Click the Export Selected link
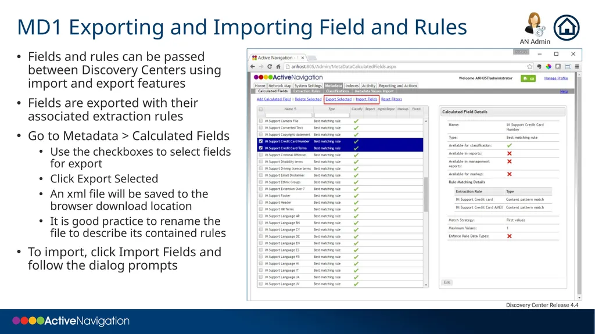The height and width of the screenshot is (334, 595). tap(339, 99)
